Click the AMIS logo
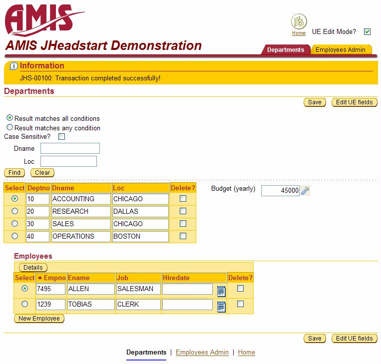 (x=44, y=19)
